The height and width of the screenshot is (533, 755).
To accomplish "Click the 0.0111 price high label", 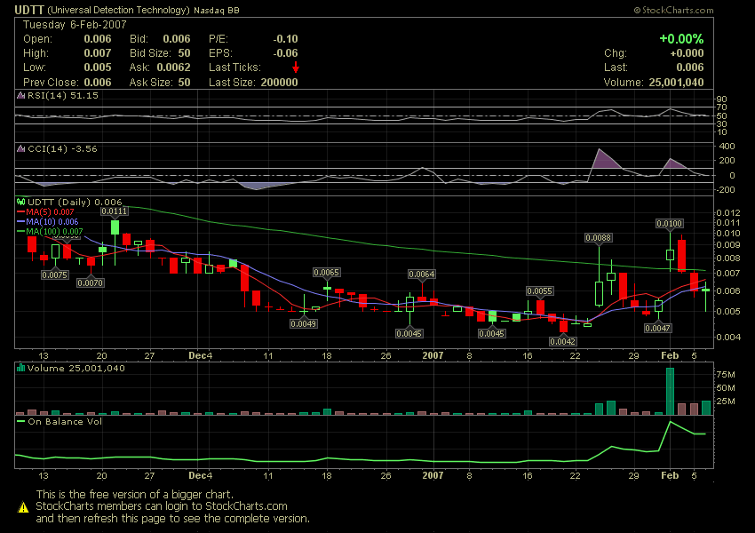I will (114, 211).
